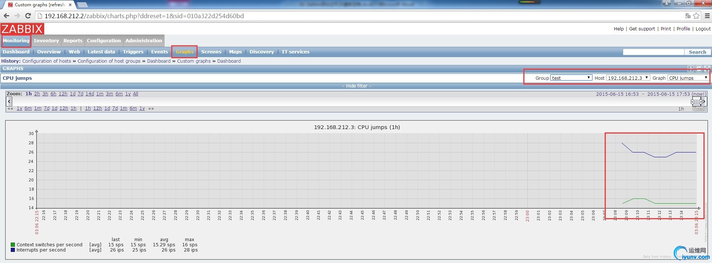
Task: Click the Print link
Action: [x=666, y=29]
